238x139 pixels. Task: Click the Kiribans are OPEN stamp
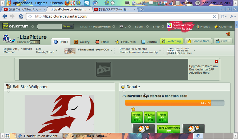[137, 117]
